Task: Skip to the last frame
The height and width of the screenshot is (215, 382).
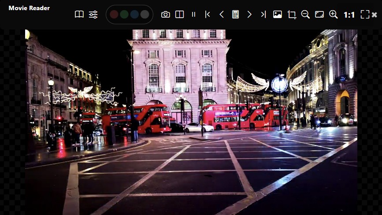Action: pos(263,15)
